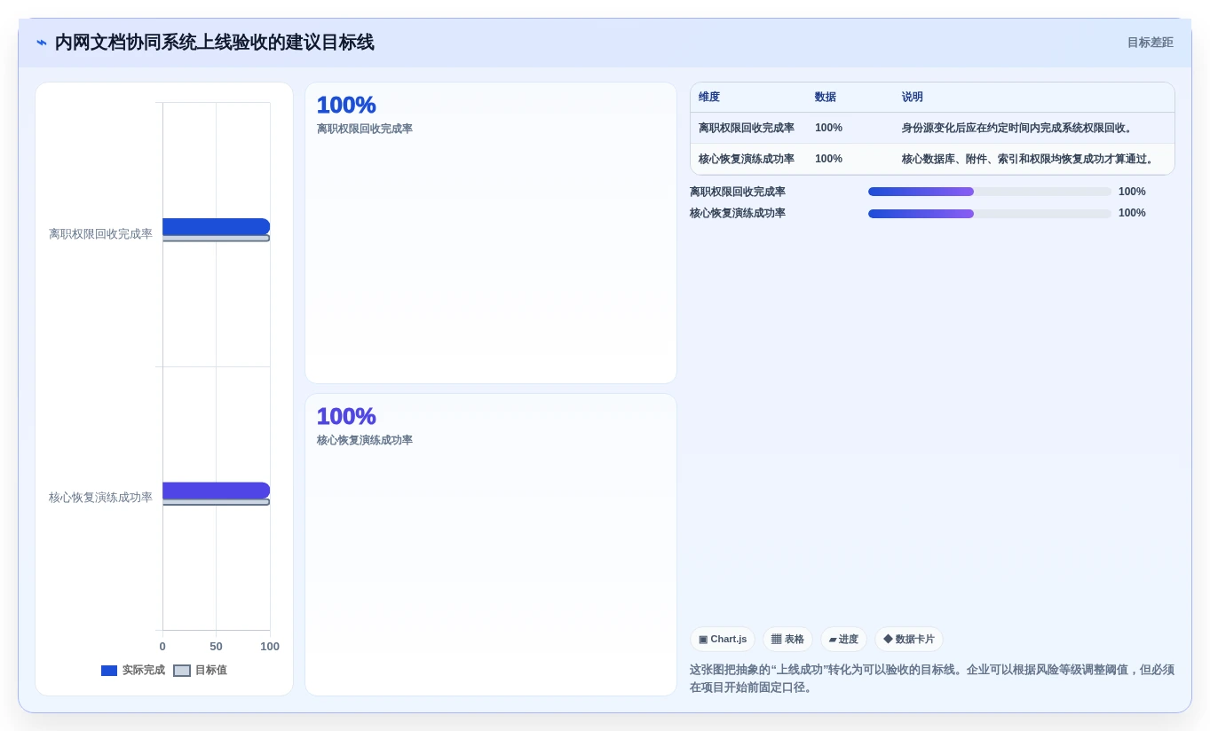1210x731 pixels.
Task: Click the 目标差距 label in header
Action: tap(1150, 43)
